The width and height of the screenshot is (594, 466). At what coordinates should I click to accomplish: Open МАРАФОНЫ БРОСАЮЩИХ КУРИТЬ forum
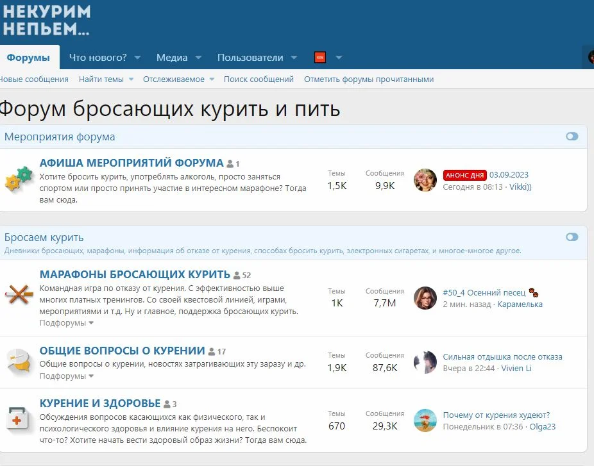click(x=135, y=274)
